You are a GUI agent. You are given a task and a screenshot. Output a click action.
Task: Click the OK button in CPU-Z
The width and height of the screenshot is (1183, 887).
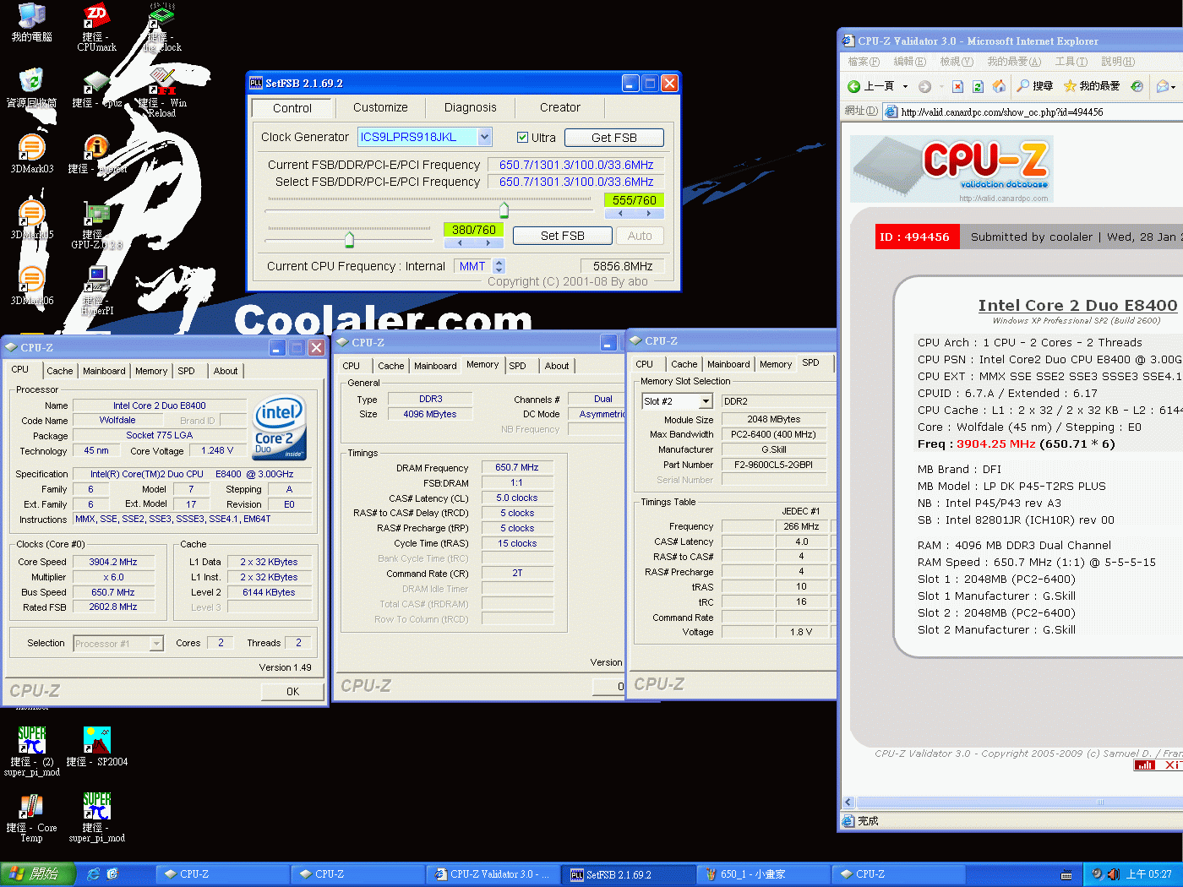click(292, 691)
